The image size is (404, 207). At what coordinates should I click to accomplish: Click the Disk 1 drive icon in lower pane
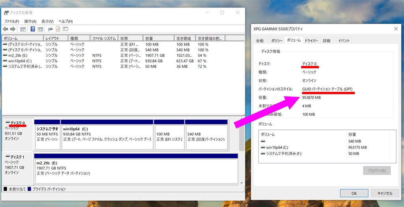tap(7, 156)
